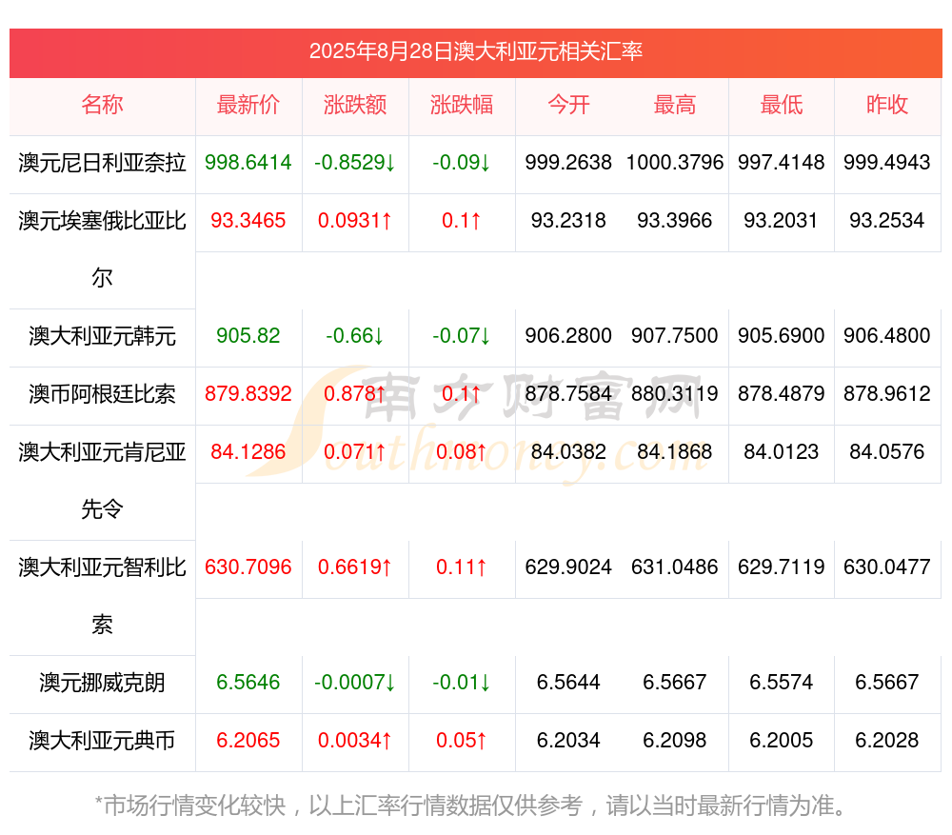
Task: Click the 最低 column header
Action: pos(782,105)
